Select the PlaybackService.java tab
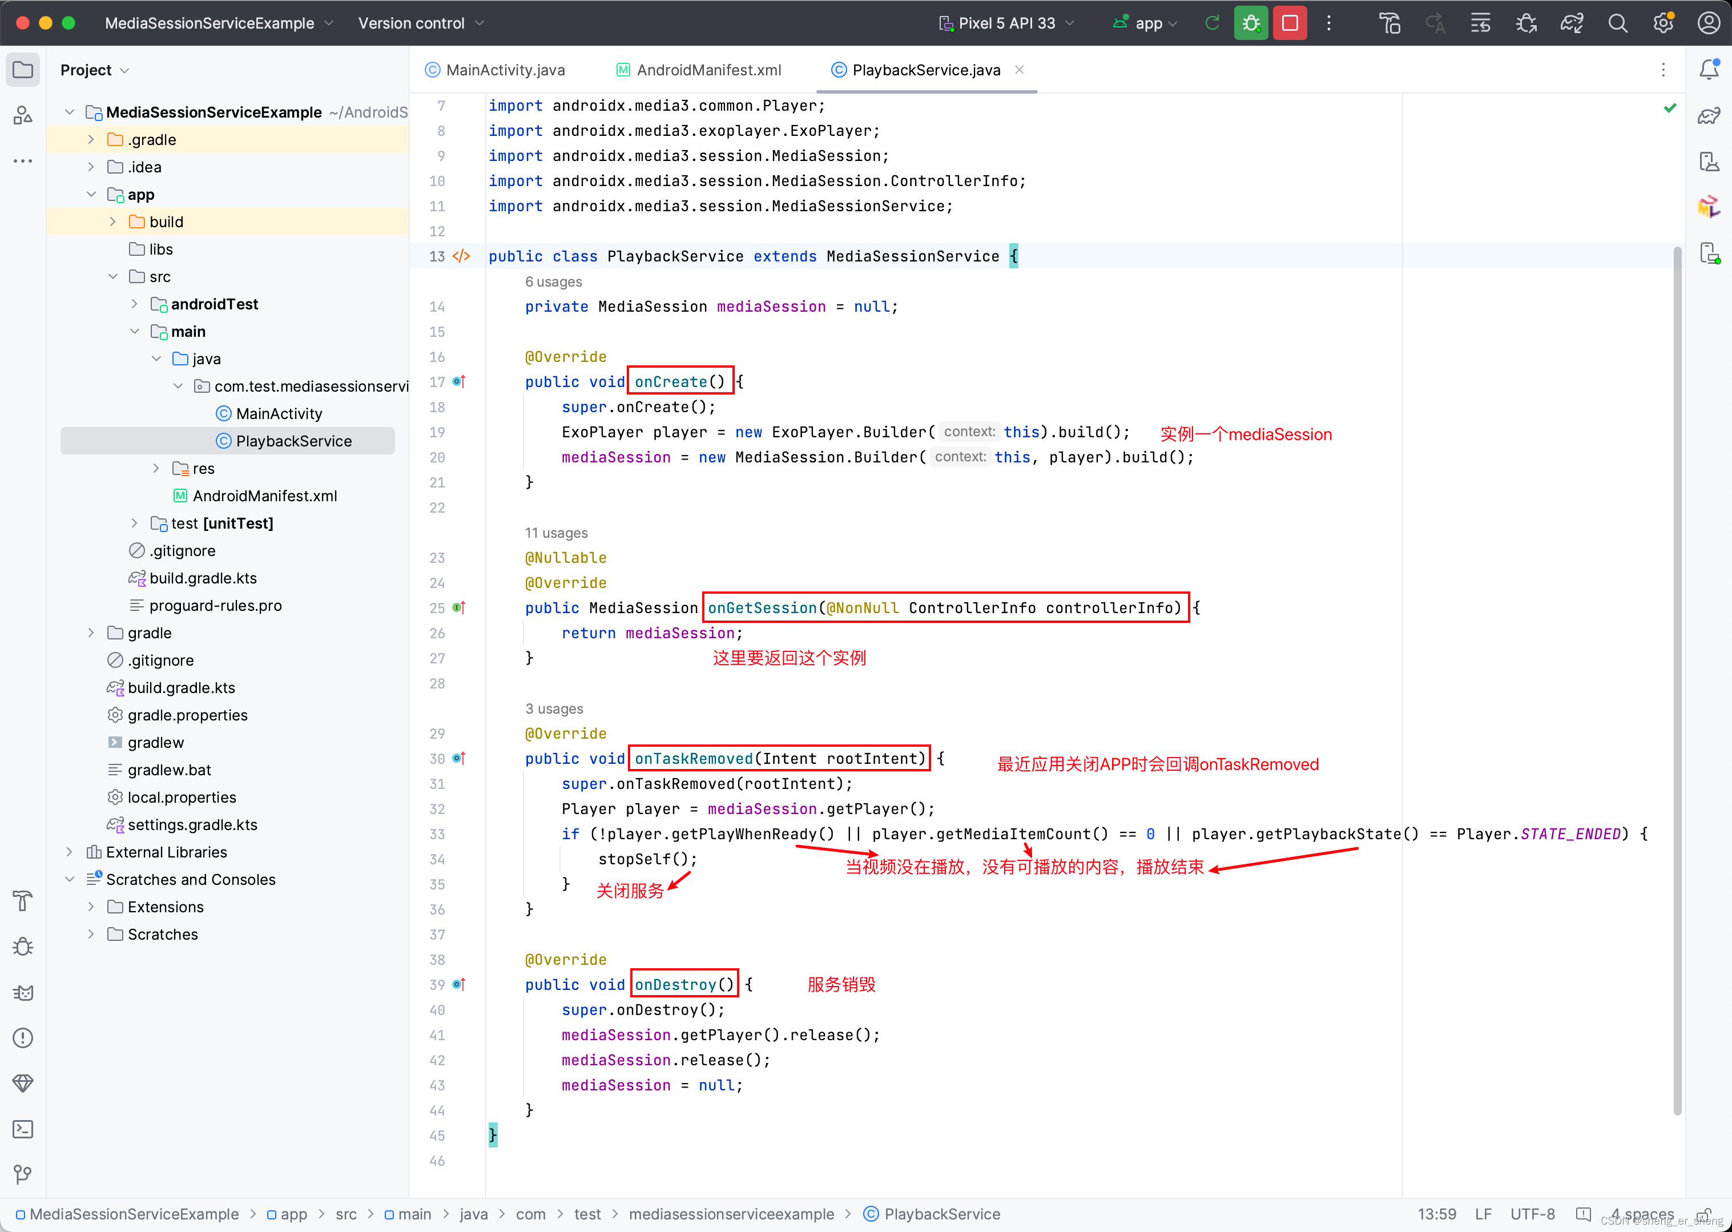This screenshot has width=1732, height=1232. (x=924, y=68)
